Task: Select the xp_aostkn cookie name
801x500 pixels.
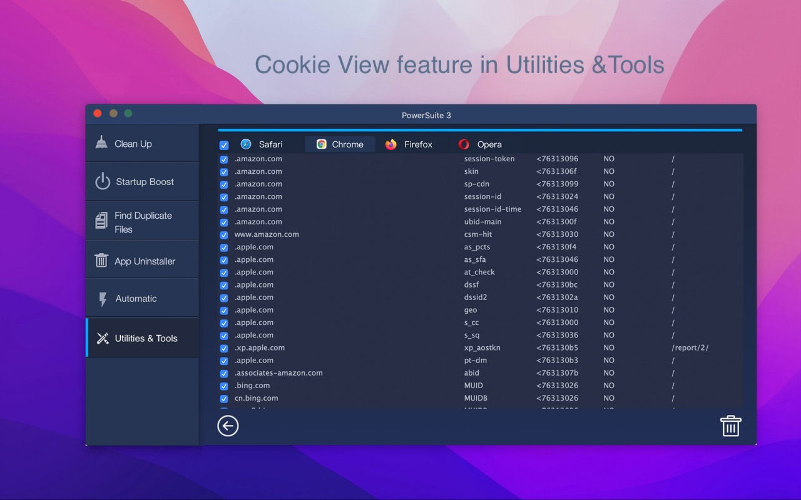Action: tap(482, 348)
